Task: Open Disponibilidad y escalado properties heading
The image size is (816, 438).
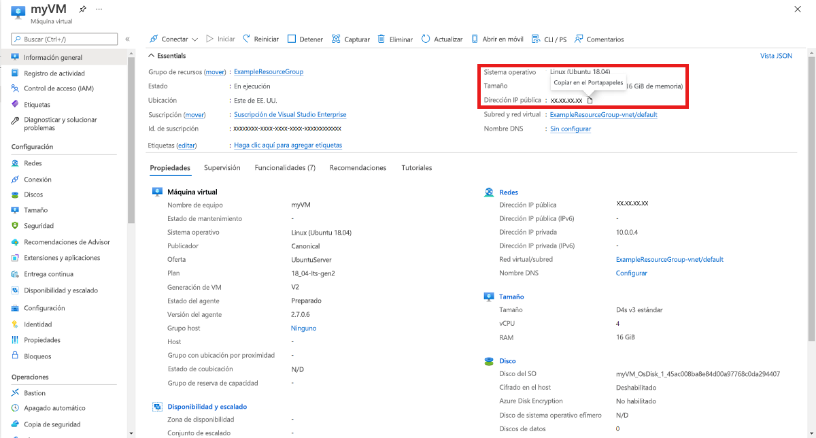Action: [x=207, y=407]
